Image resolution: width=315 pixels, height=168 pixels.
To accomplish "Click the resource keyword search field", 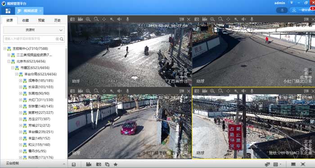I will coord(30,39).
